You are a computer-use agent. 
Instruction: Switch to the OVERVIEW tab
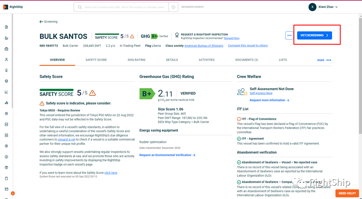(x=57, y=60)
